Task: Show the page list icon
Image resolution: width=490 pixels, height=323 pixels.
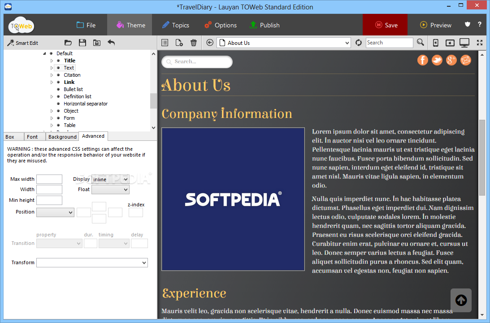Action: point(165,43)
